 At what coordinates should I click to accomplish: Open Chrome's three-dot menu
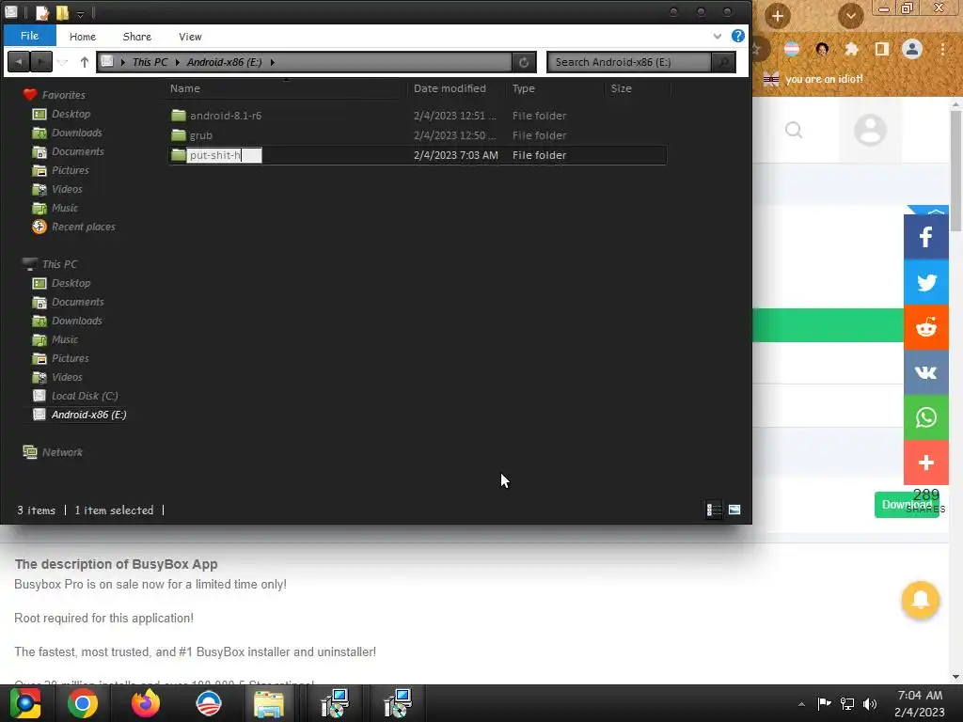942,49
